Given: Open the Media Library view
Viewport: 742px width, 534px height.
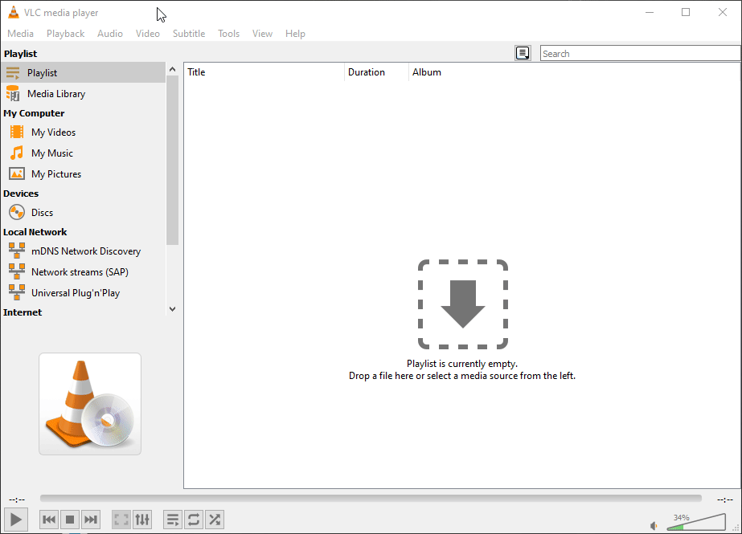Looking at the screenshot, I should click(x=55, y=93).
